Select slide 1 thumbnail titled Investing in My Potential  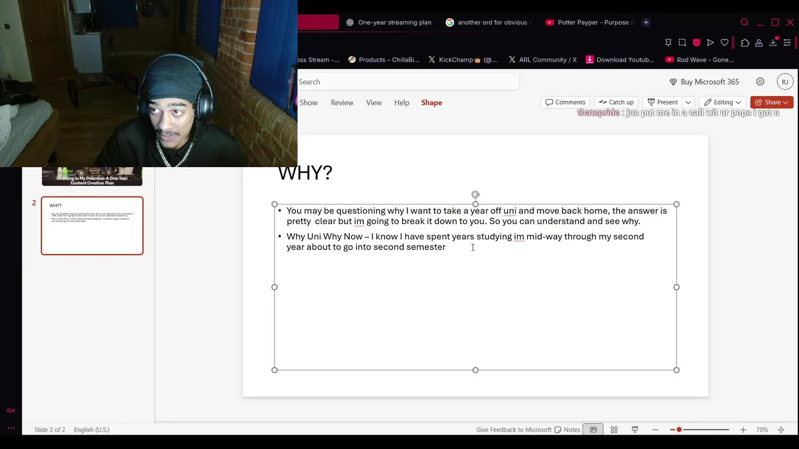92,176
